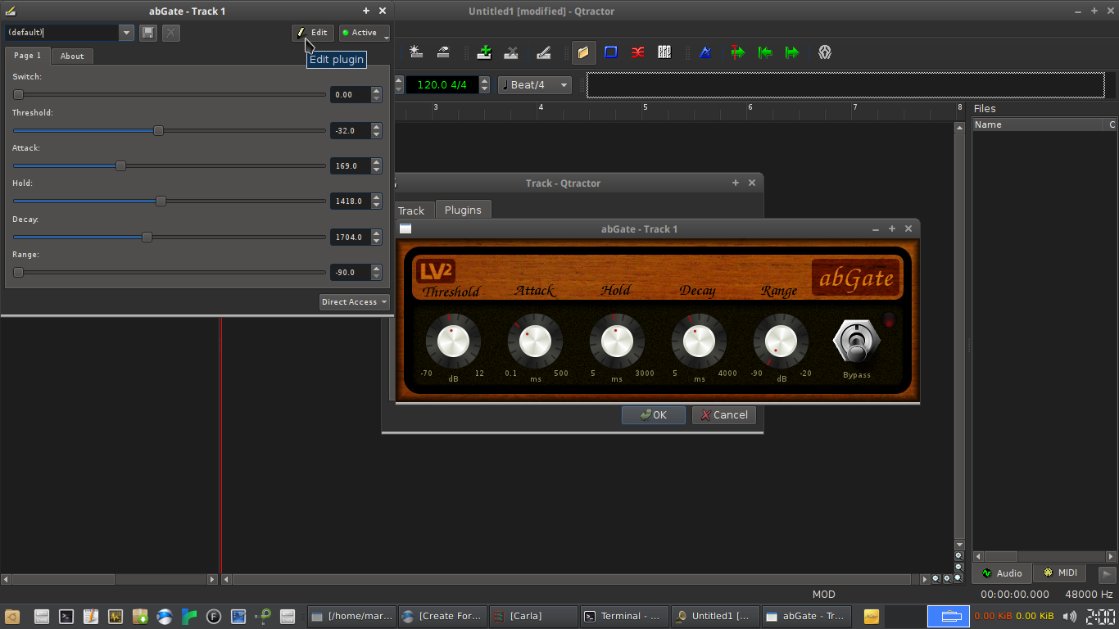Open the Mixer icon in toolbar
The image size is (1119, 629).
coord(664,52)
